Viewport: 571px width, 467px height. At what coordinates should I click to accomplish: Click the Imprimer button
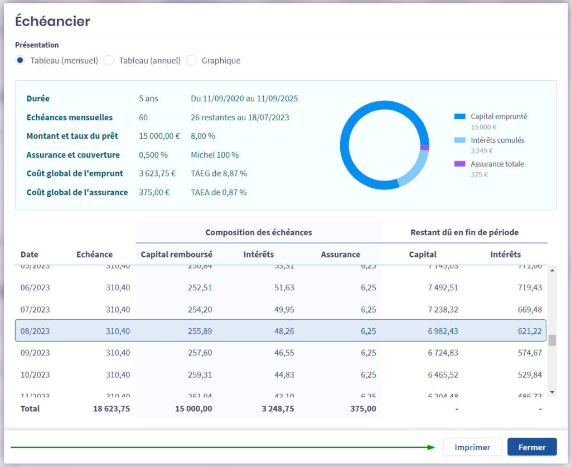pyautogui.click(x=472, y=447)
